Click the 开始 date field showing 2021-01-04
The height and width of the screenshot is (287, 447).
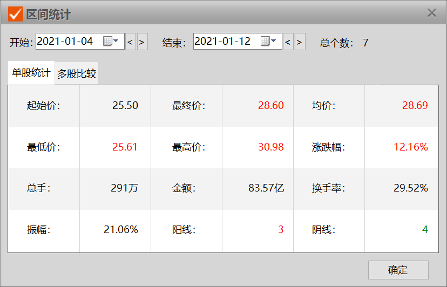(x=68, y=42)
